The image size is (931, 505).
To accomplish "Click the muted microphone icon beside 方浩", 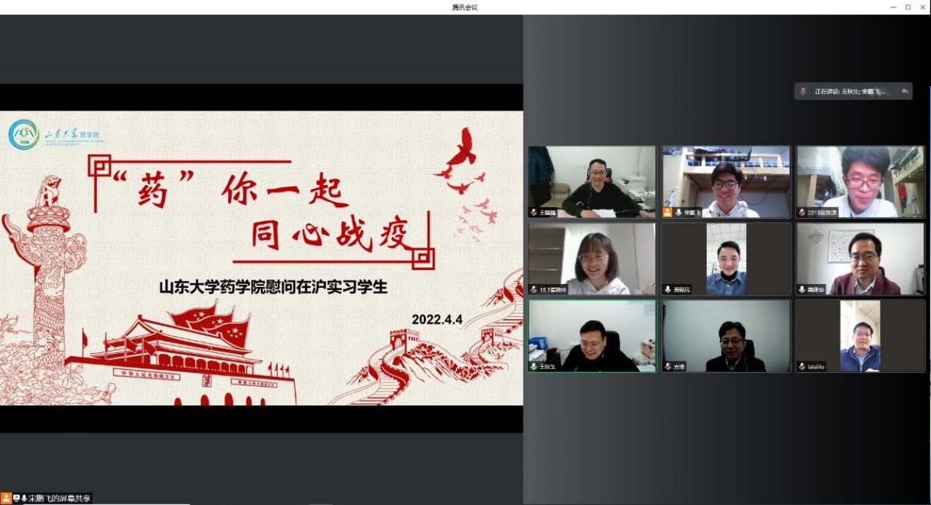I will tap(668, 367).
